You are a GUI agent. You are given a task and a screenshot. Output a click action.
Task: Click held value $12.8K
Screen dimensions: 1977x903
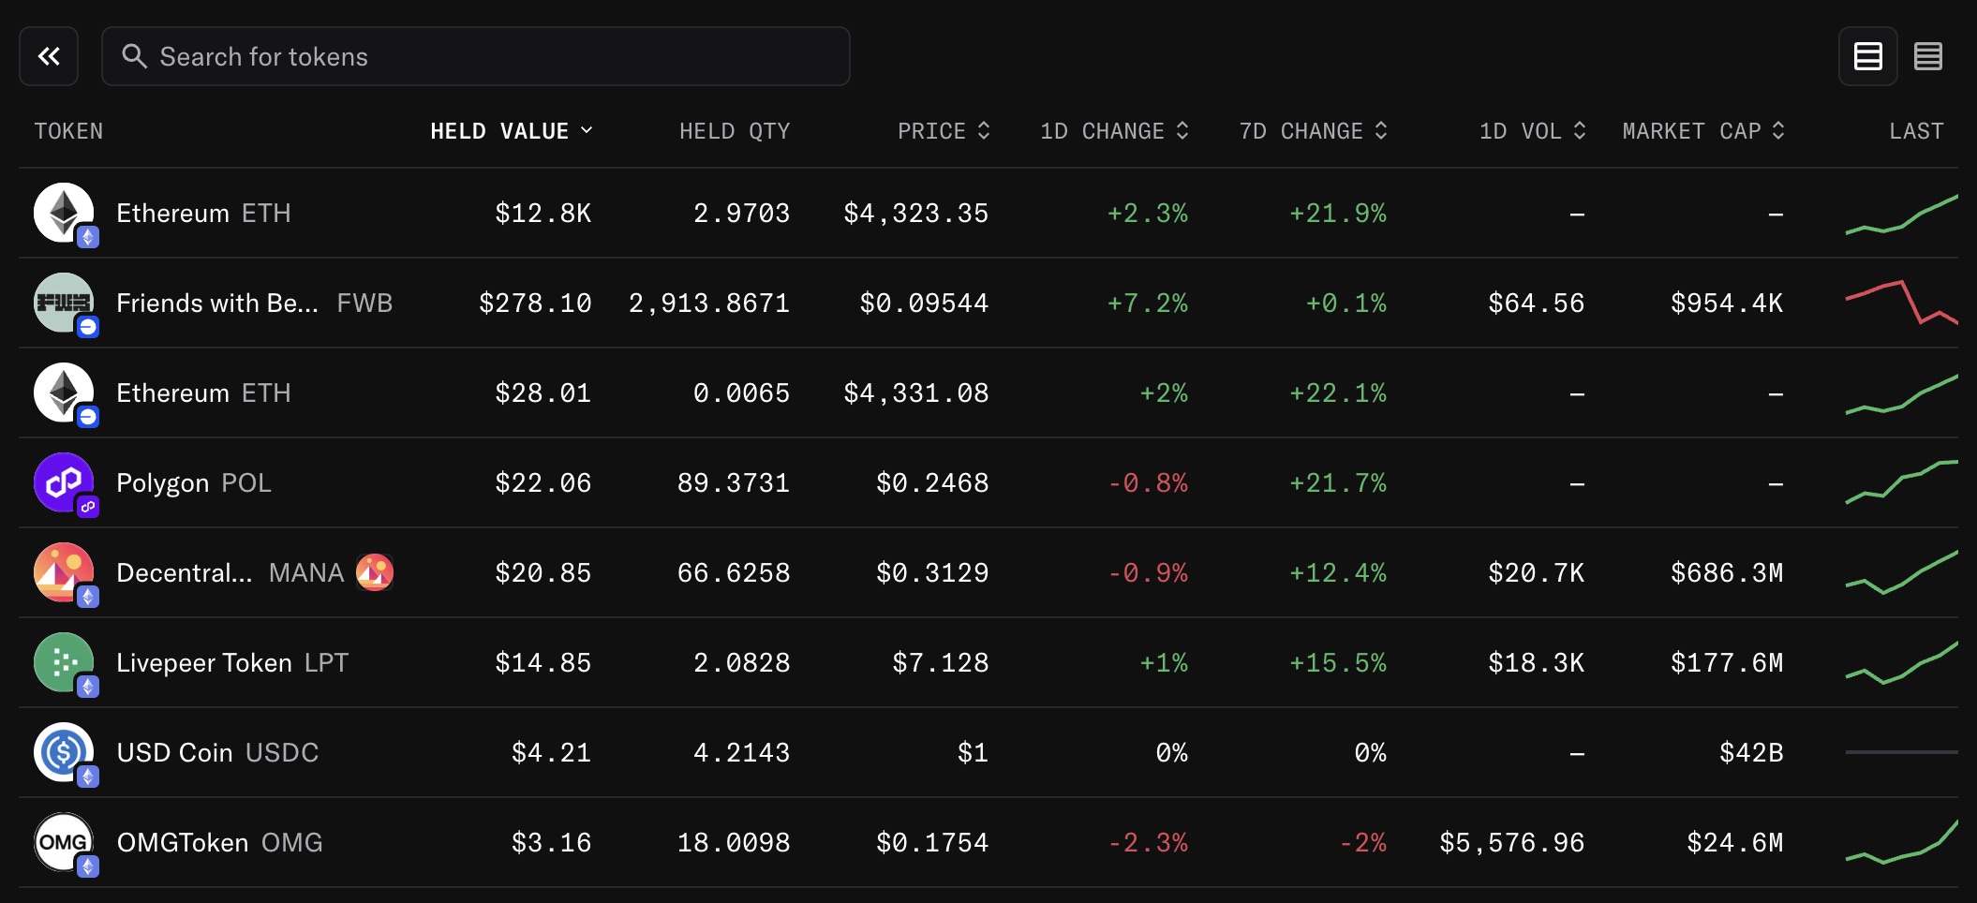pos(543,214)
